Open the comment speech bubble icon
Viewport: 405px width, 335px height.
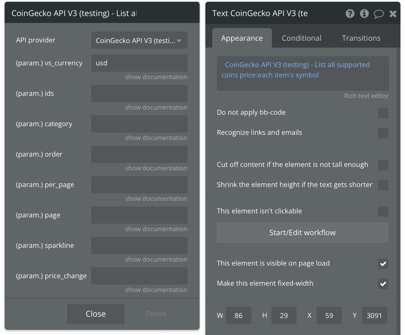tap(379, 14)
